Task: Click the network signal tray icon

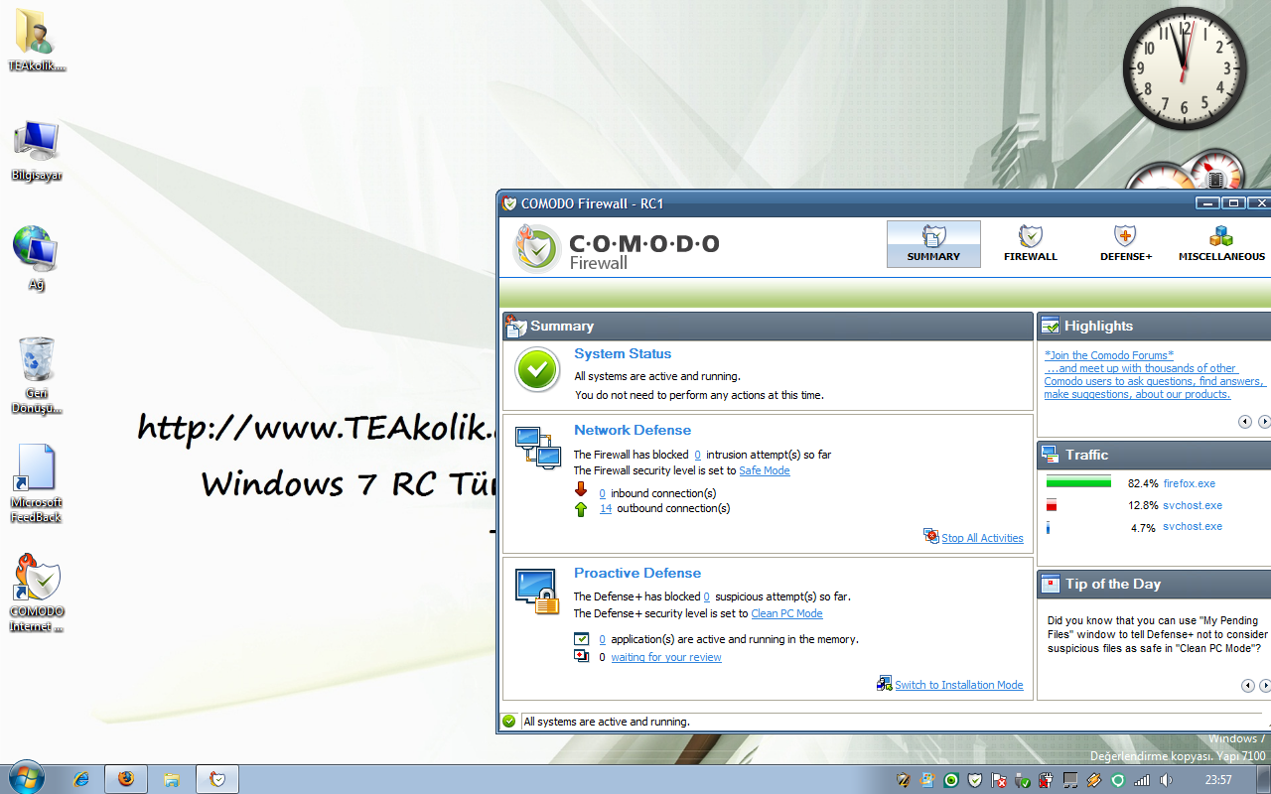Action: pos(1142,780)
